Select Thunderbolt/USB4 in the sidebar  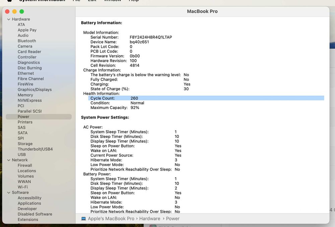coord(35,149)
